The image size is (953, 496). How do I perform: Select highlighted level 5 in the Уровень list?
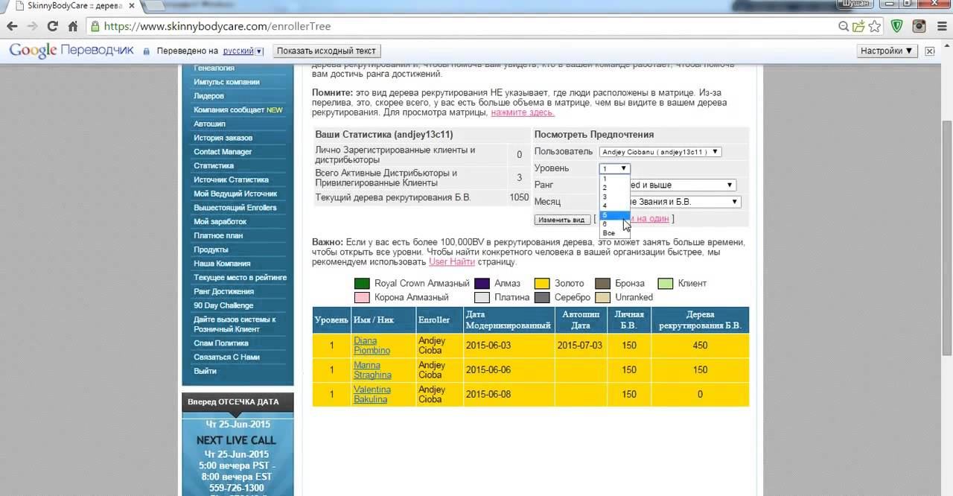pos(615,215)
